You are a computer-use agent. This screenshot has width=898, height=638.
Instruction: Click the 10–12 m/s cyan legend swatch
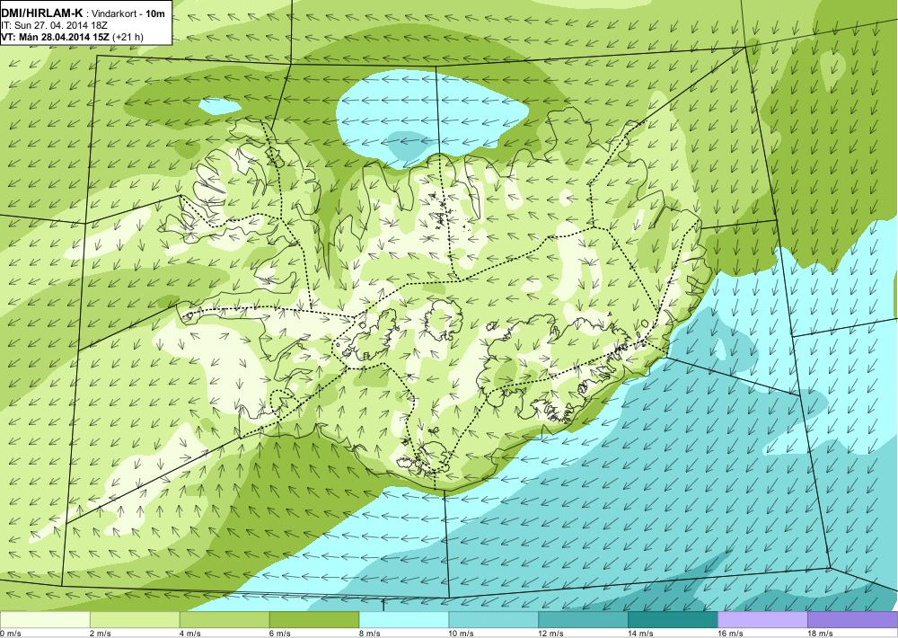point(494,620)
